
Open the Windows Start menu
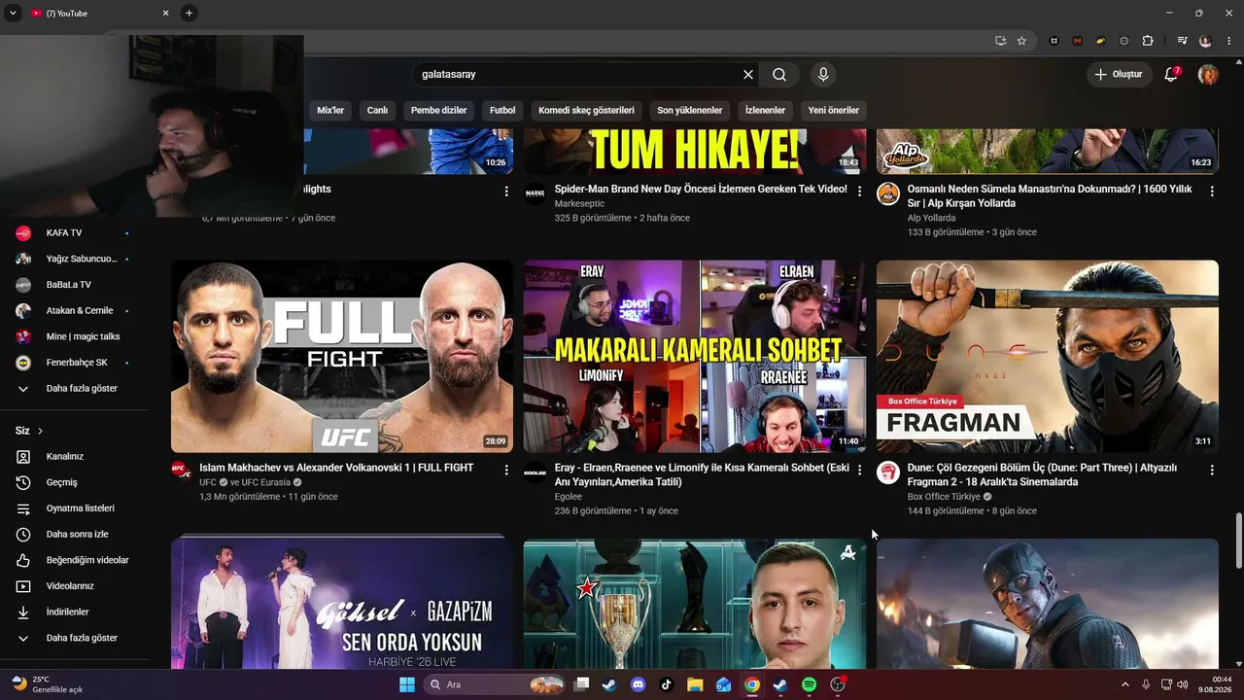[x=406, y=684]
